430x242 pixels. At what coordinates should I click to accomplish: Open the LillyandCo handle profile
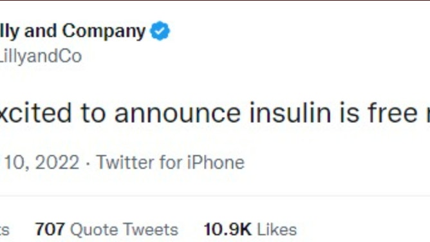click(x=41, y=57)
